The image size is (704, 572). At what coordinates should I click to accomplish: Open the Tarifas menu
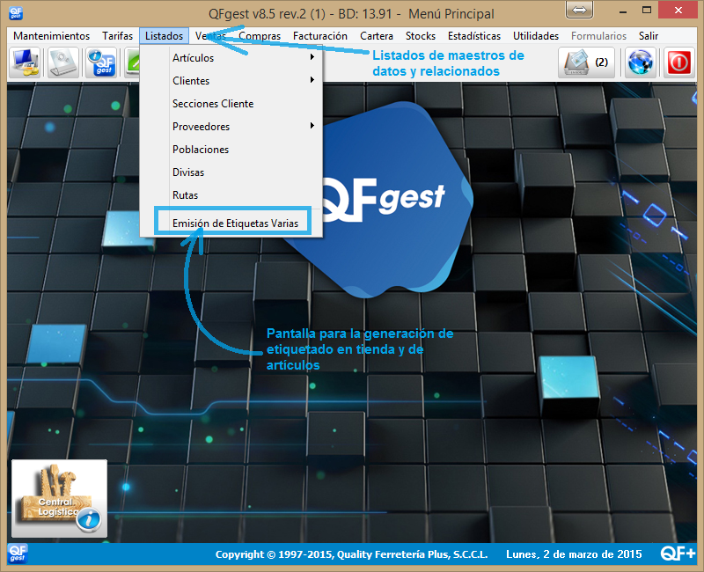click(x=118, y=36)
